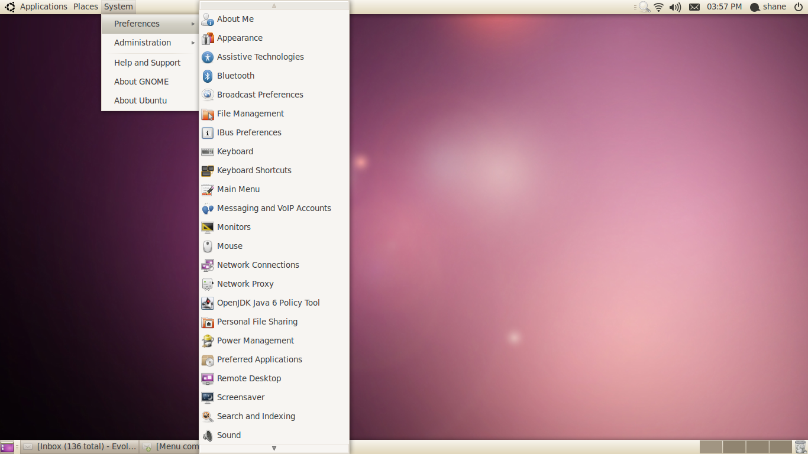Click the Sound speaker icon in menu

click(207, 435)
